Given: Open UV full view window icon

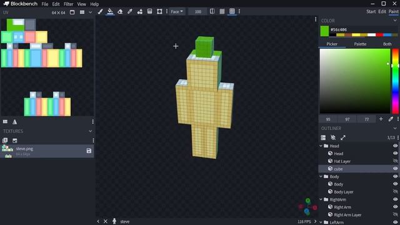Looking at the screenshot, I should pos(72,12).
